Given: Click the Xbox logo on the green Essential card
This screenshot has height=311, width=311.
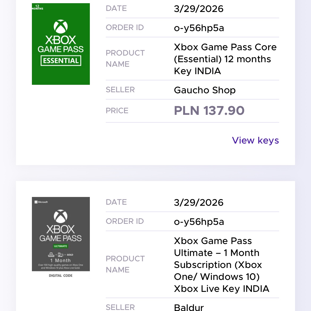Looking at the screenshot, I should (61, 26).
